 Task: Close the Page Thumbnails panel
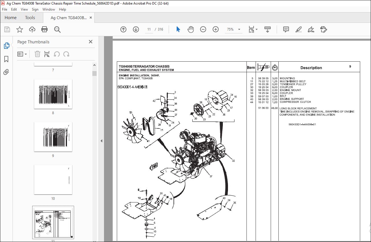pyautogui.click(x=91, y=42)
